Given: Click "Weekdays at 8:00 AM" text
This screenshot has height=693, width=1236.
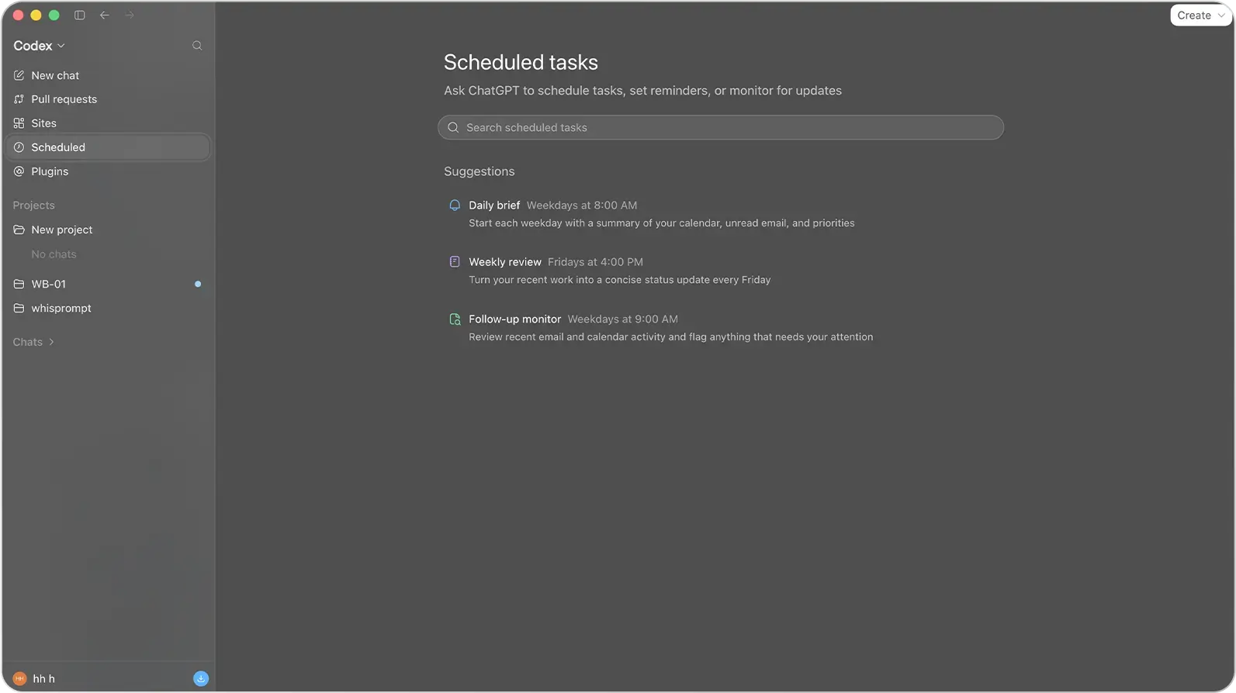Looking at the screenshot, I should (x=582, y=205).
